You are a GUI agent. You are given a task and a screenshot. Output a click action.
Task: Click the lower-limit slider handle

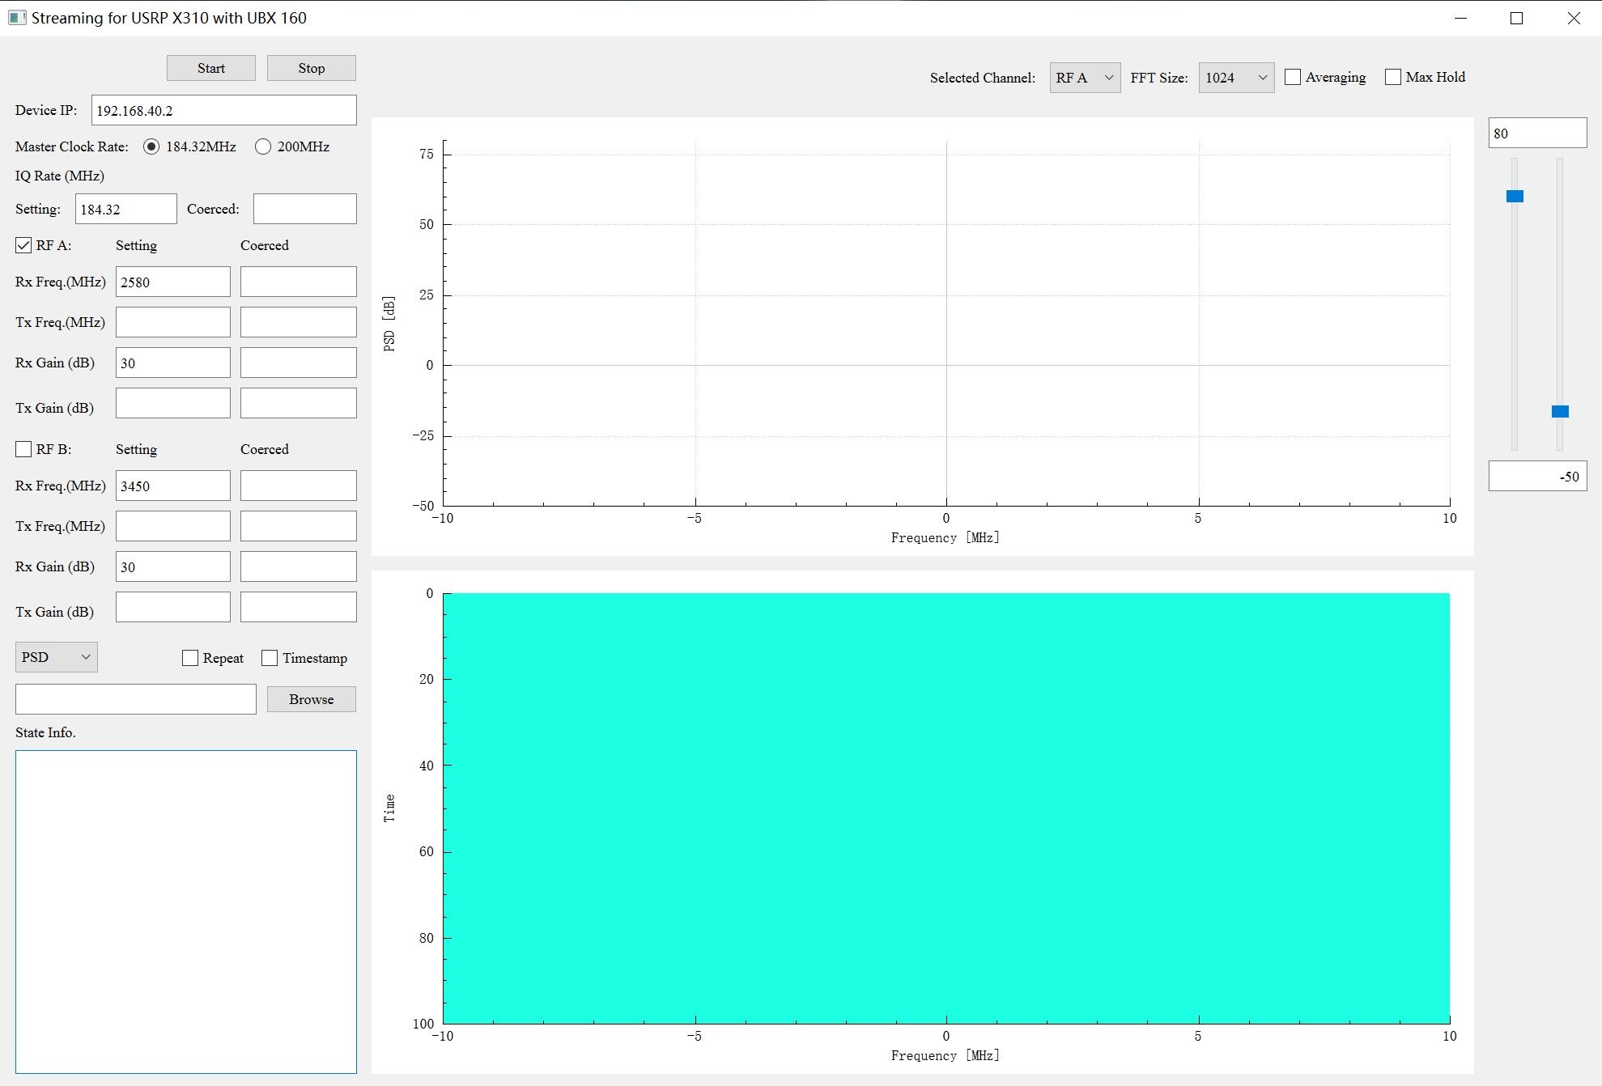(1560, 411)
